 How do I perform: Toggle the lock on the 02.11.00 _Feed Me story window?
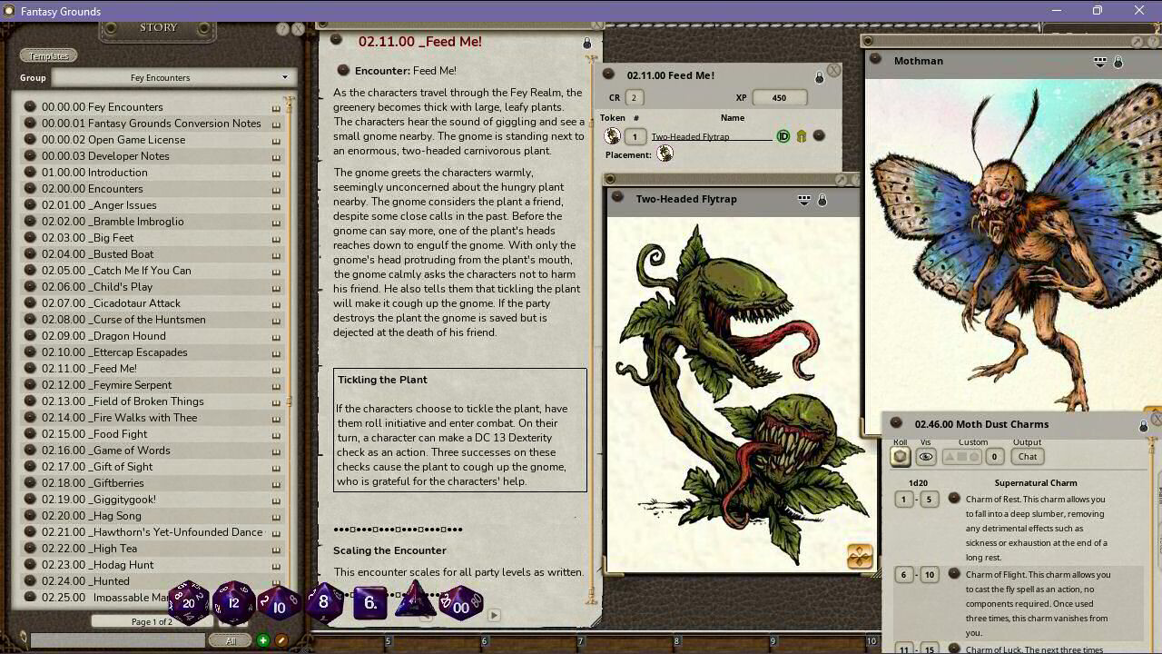click(586, 42)
